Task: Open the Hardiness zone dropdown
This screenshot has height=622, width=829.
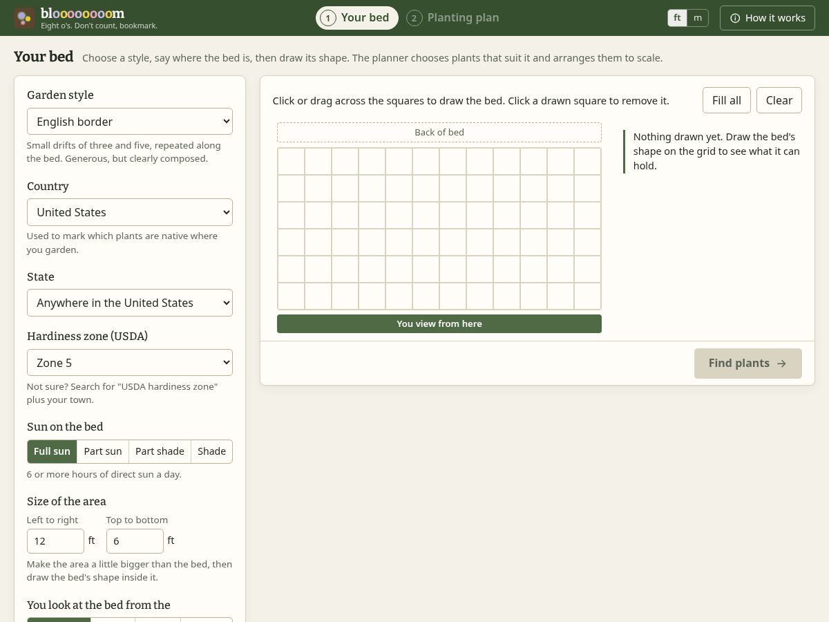Action: pyautogui.click(x=130, y=363)
